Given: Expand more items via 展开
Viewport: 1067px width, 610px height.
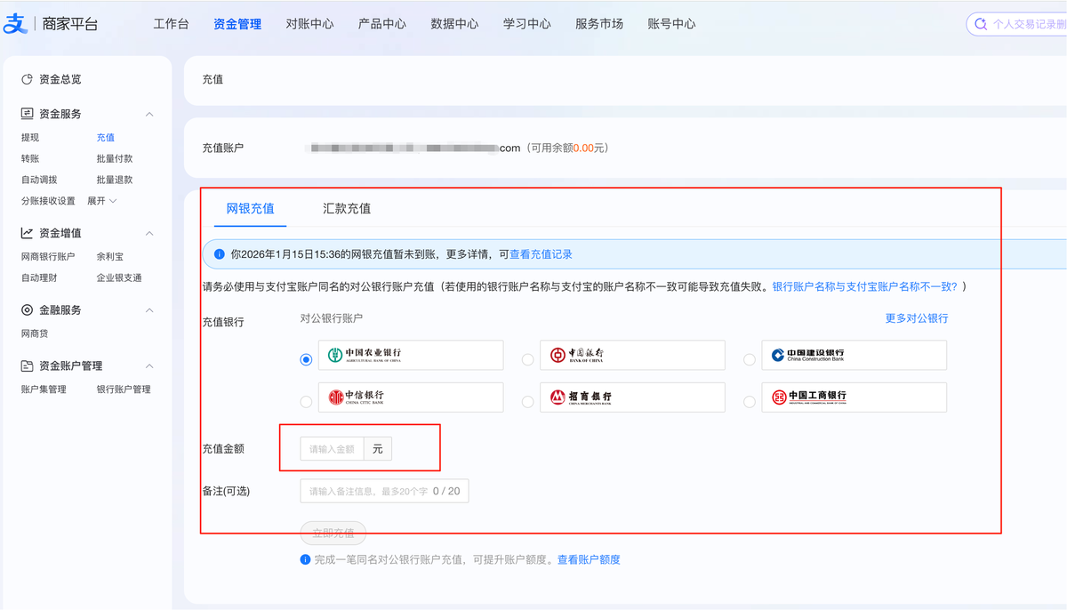Looking at the screenshot, I should [101, 201].
